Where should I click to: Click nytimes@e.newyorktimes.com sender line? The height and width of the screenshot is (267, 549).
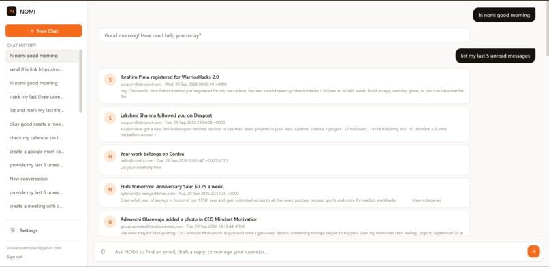180,194
